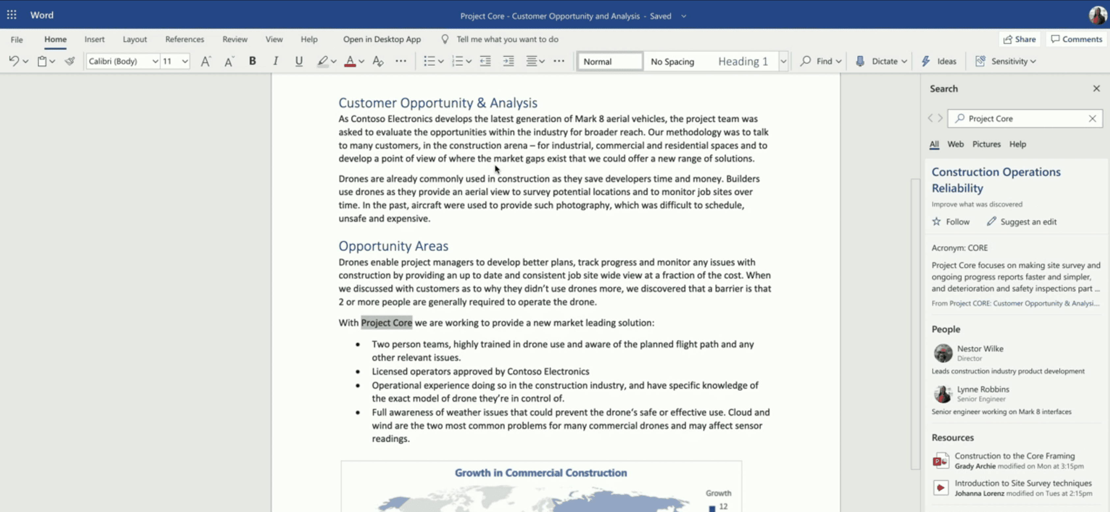Switch to the Layout tab
The width and height of the screenshot is (1110, 512).
[135, 39]
